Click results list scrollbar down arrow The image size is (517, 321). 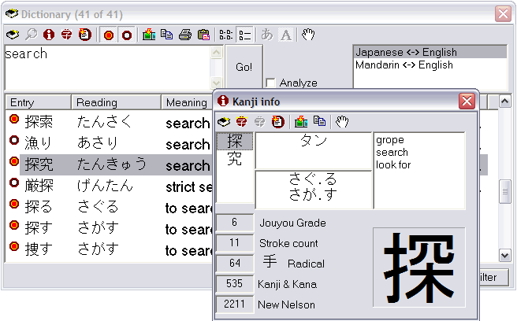[x=505, y=255]
